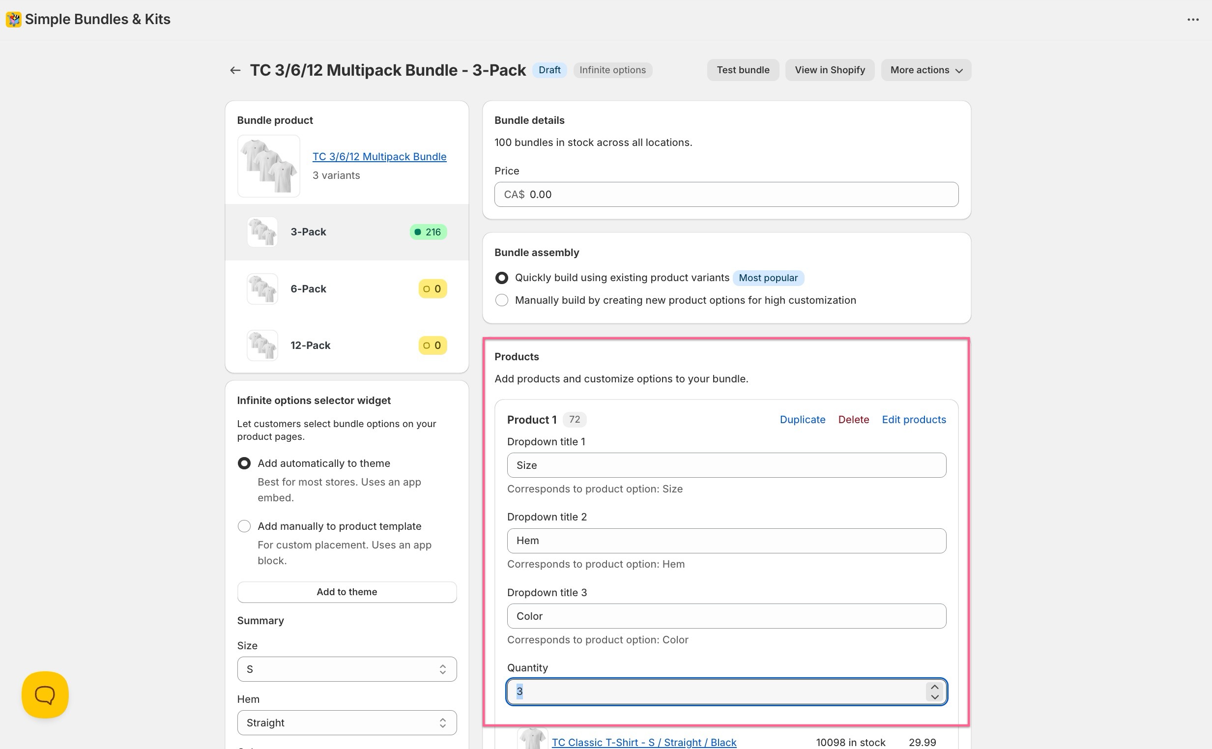1212x749 pixels.
Task: Click the 12-Pack yellow 0 stock badge
Action: (433, 346)
